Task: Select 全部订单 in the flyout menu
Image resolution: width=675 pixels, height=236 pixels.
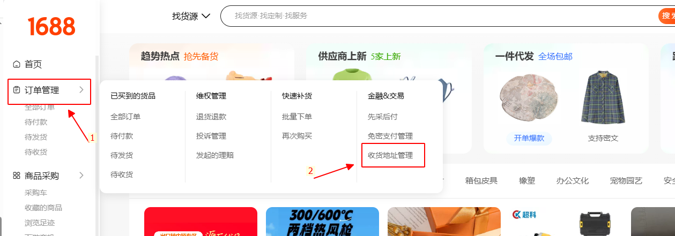Action: 125,116
